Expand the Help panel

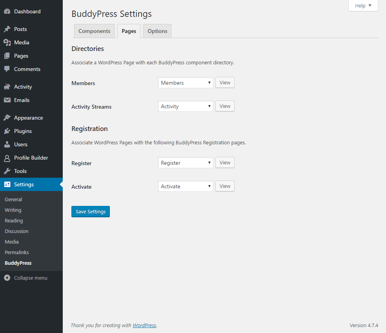pos(363,5)
